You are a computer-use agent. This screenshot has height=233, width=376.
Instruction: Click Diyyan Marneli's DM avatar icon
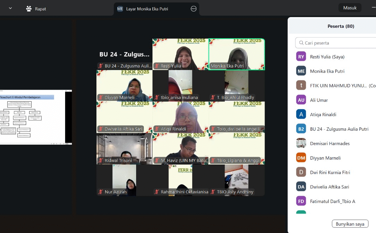coord(301,158)
